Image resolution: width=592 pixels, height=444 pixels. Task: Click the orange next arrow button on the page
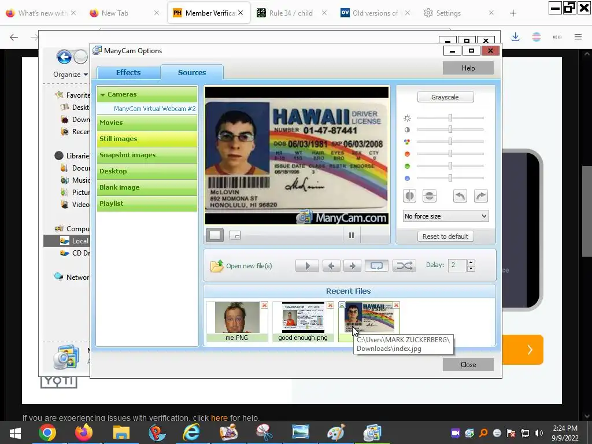530,350
